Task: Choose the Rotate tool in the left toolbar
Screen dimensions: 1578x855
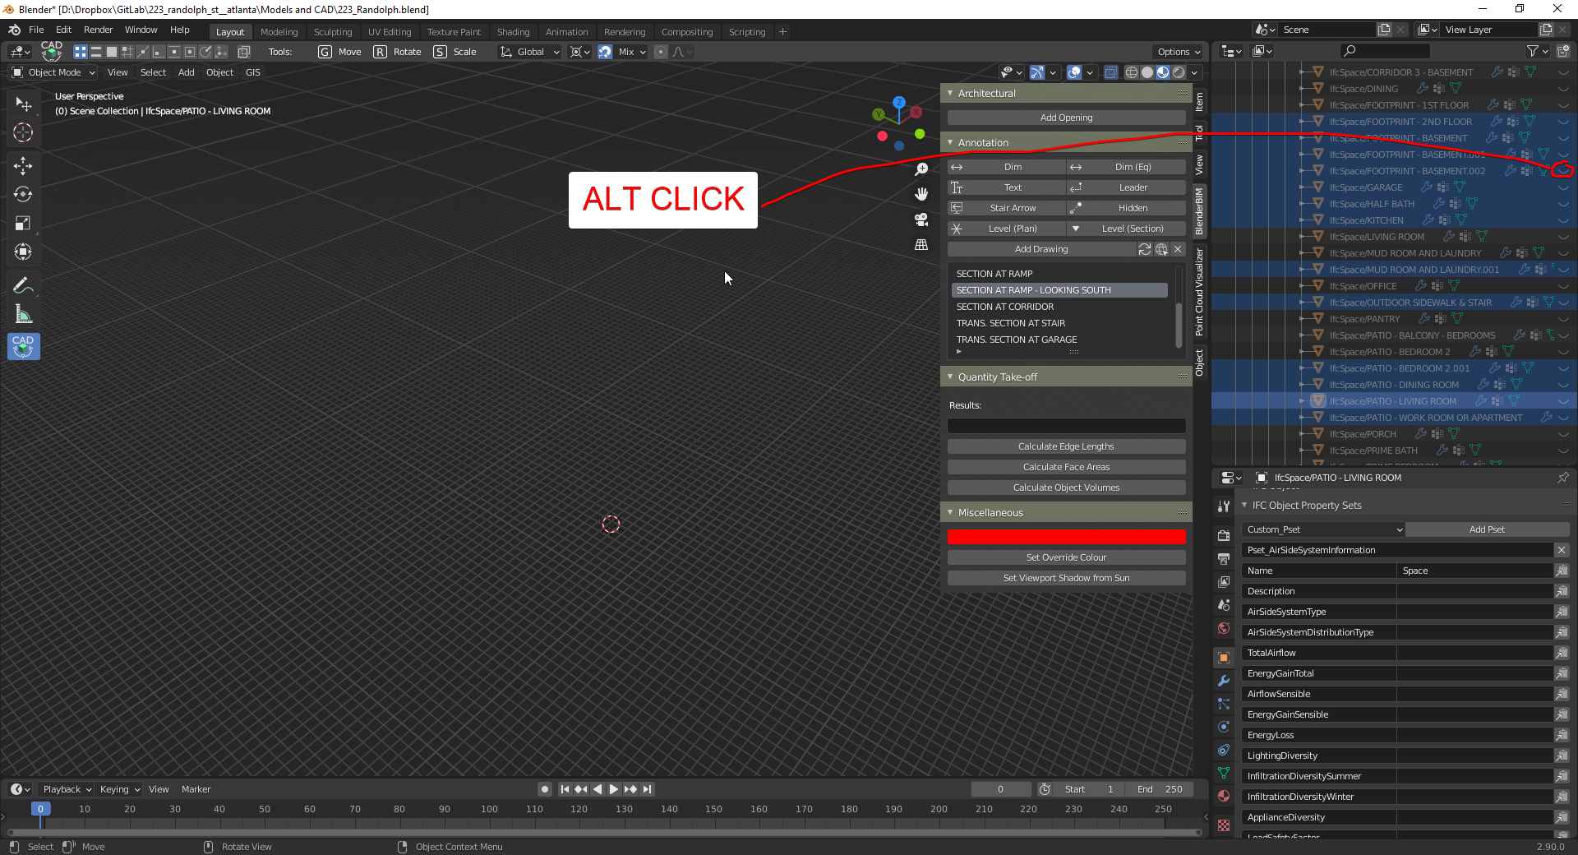Action: (x=23, y=194)
